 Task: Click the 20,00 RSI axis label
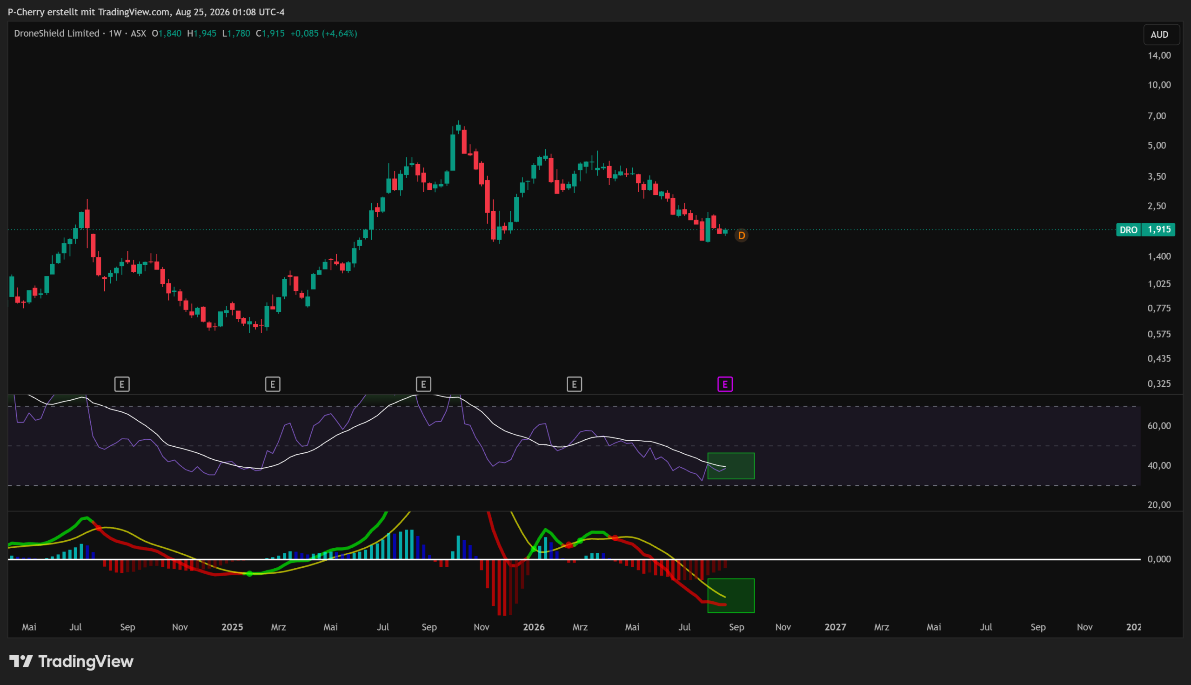point(1159,505)
